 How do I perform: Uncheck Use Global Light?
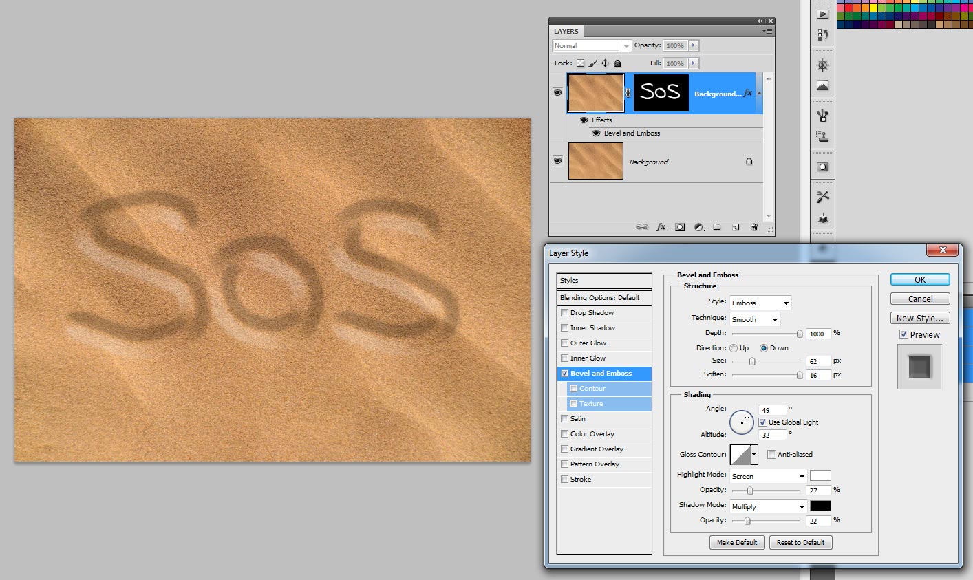click(762, 422)
